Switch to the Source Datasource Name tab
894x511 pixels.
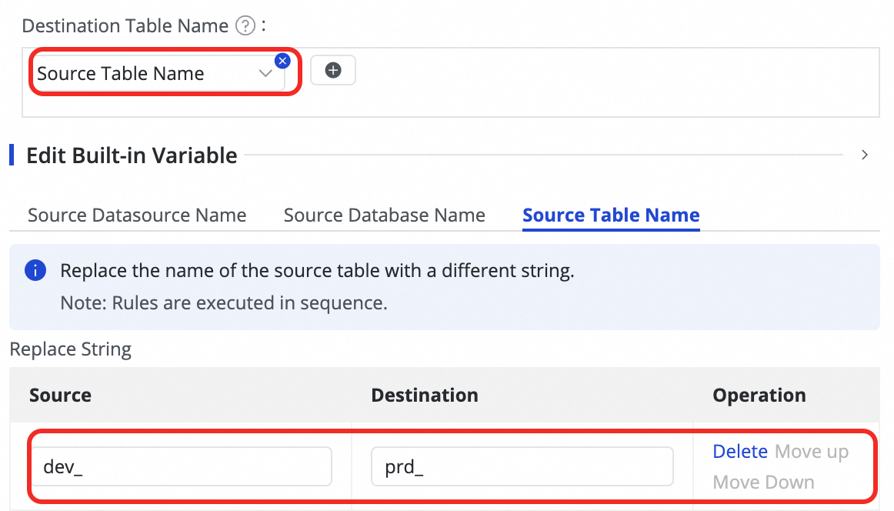tap(137, 215)
